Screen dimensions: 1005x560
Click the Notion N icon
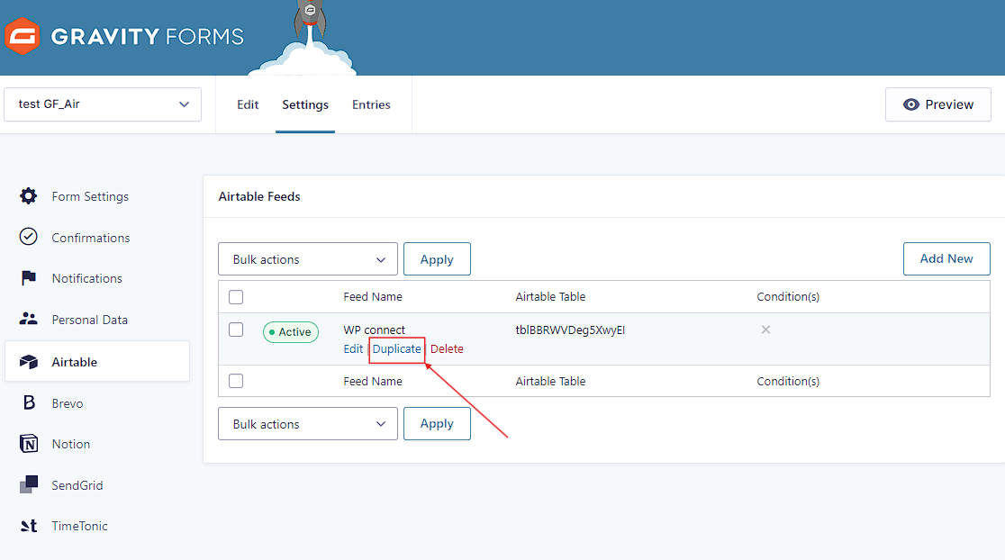click(29, 443)
